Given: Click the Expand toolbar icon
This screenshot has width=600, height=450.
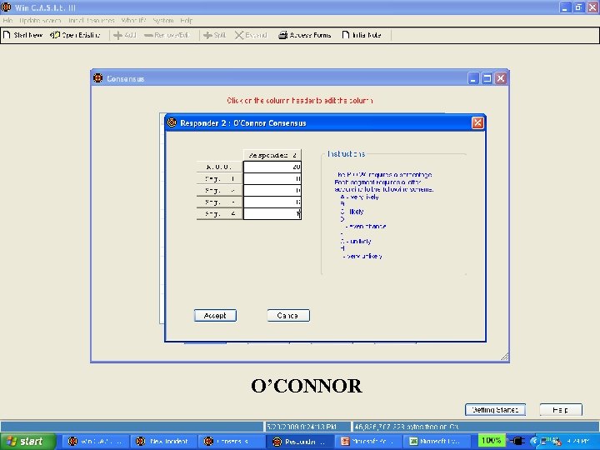Looking at the screenshot, I should (x=239, y=35).
